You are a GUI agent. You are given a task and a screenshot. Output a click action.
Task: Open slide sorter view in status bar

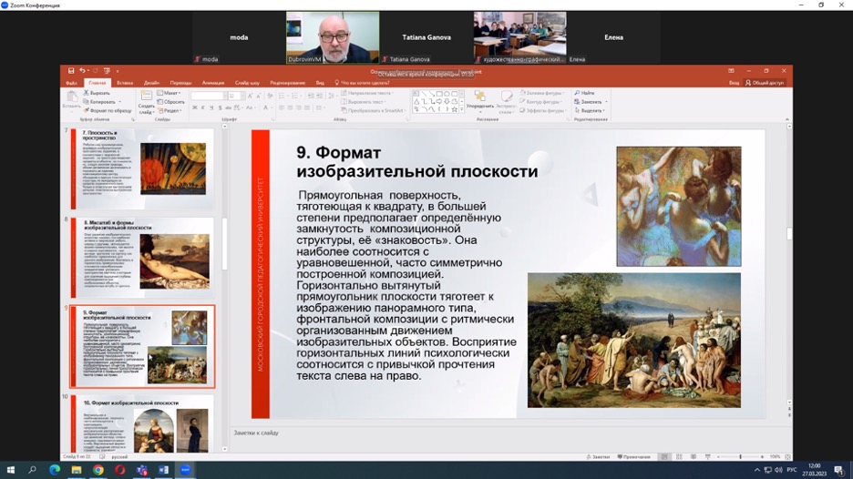(679, 456)
